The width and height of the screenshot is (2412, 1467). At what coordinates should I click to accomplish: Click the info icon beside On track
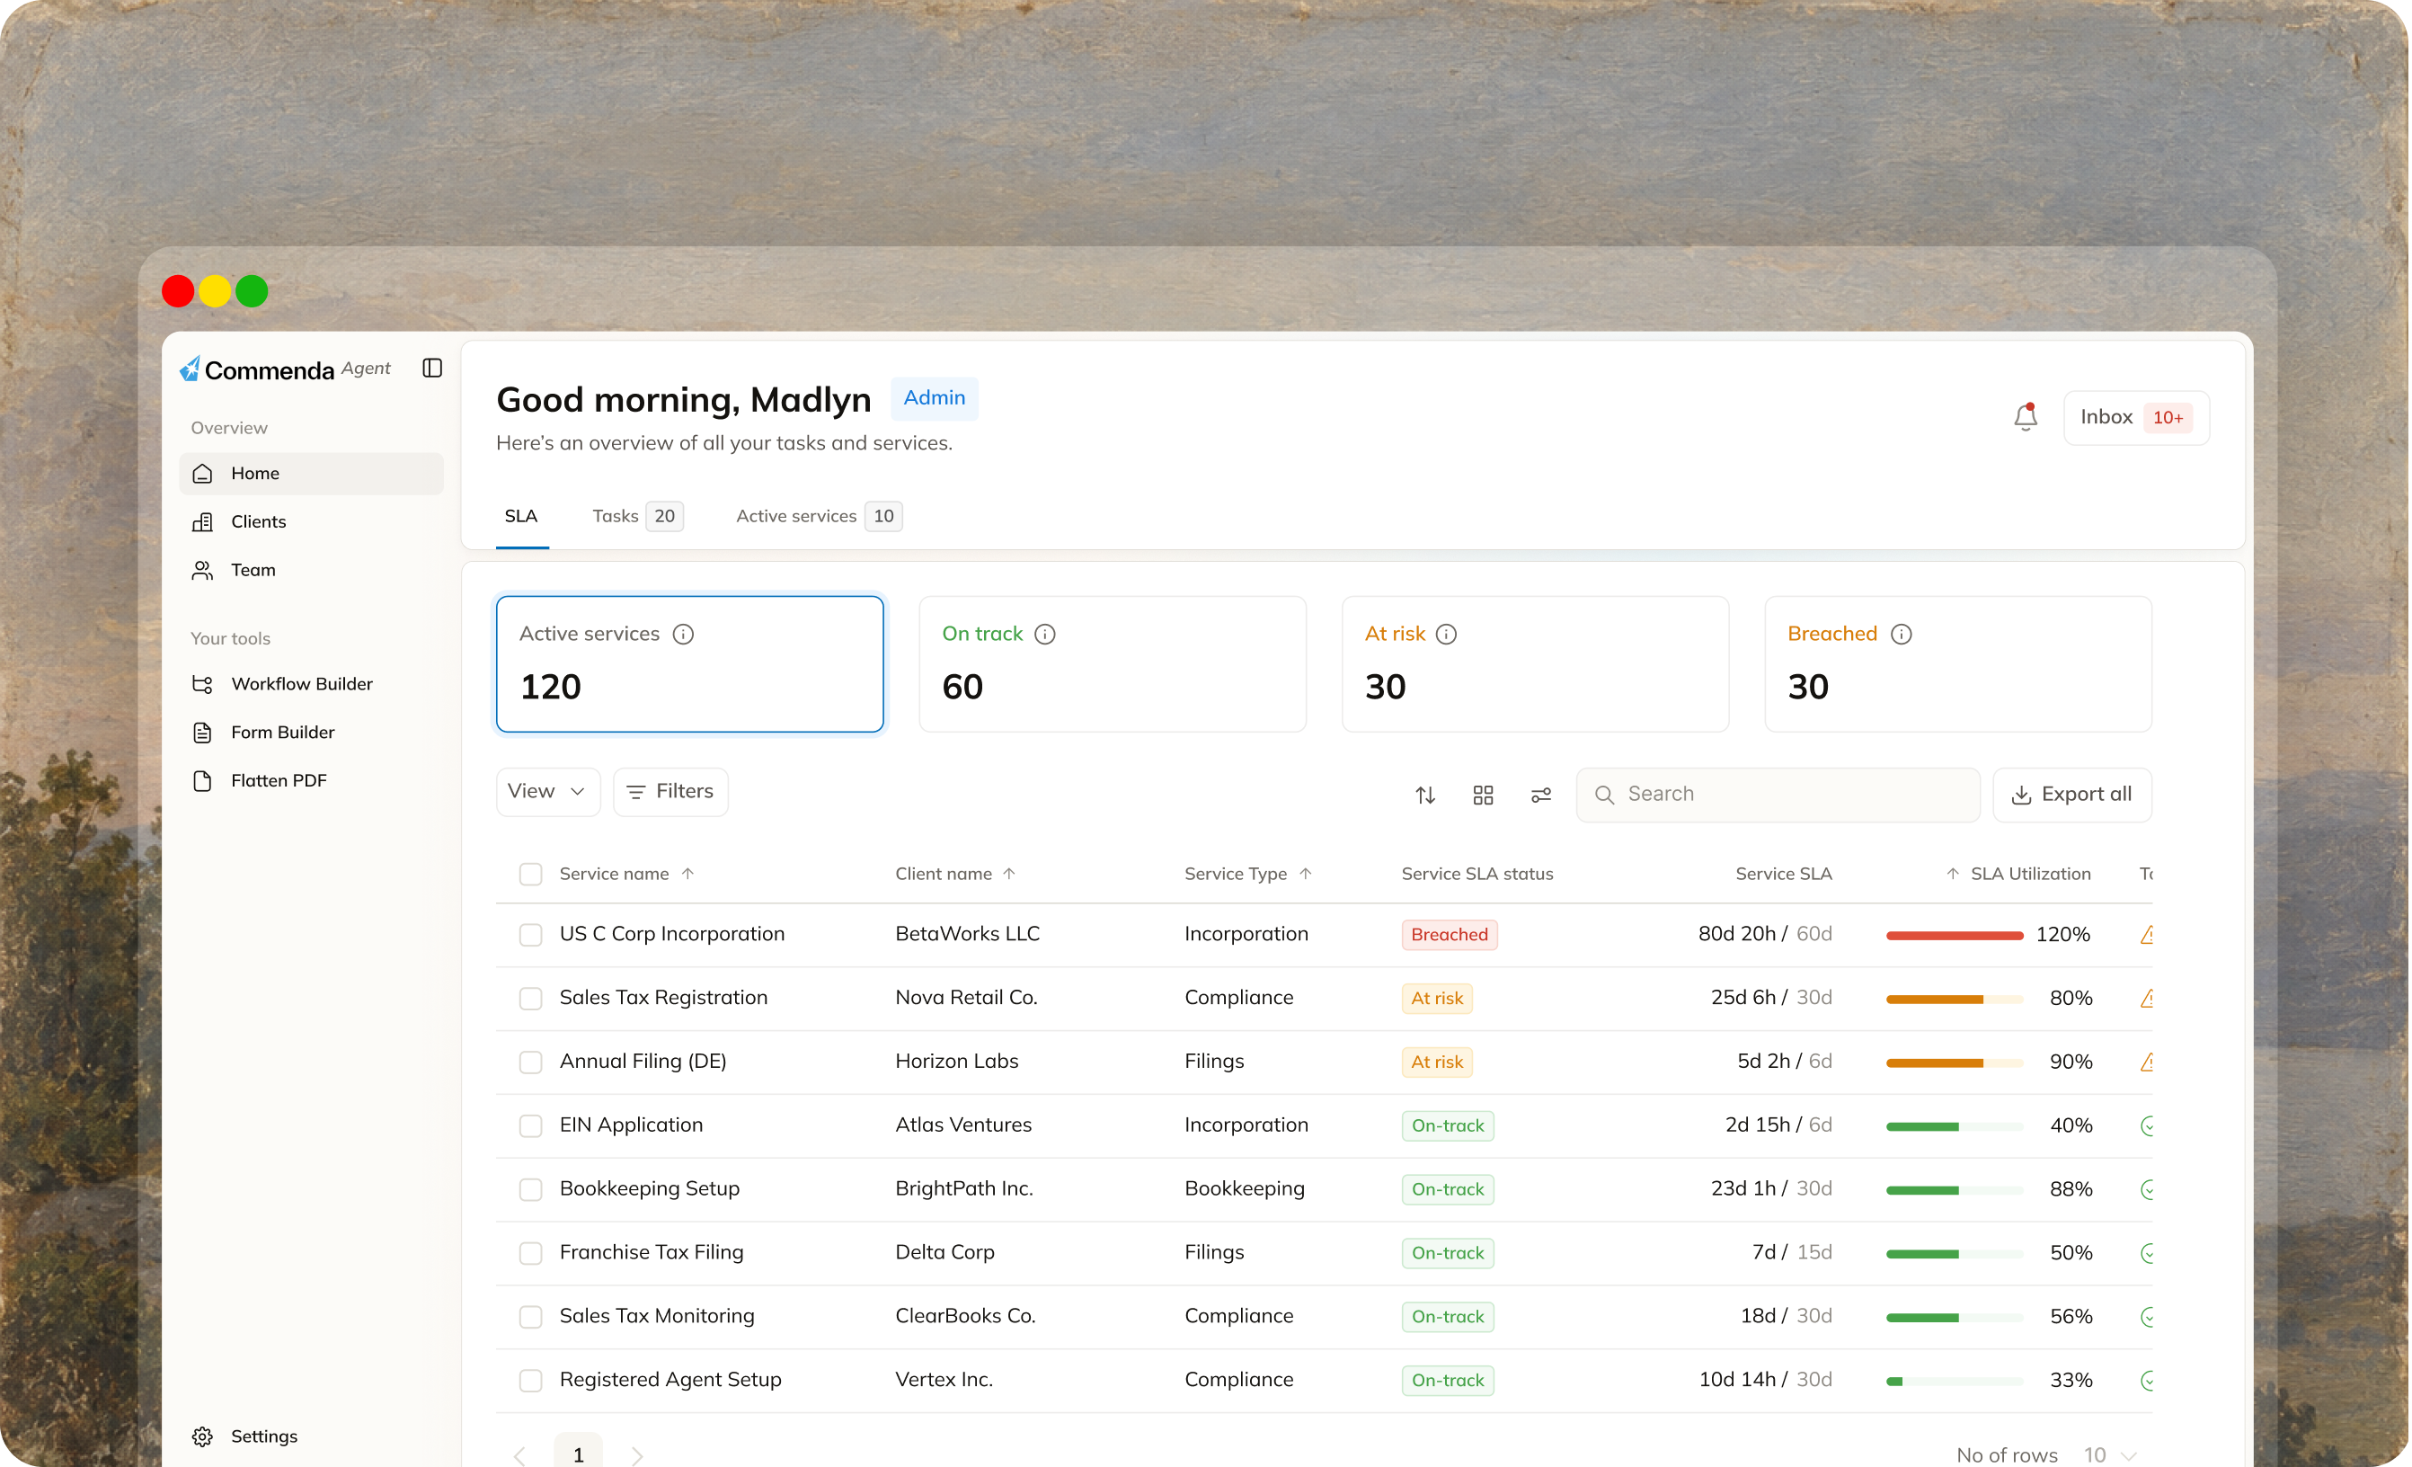[x=1044, y=635]
